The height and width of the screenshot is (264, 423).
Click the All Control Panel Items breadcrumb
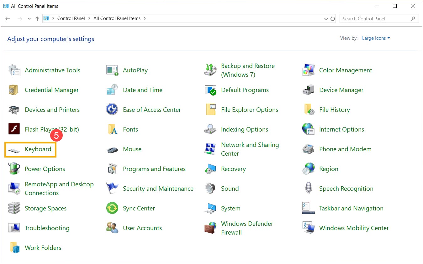pos(117,18)
